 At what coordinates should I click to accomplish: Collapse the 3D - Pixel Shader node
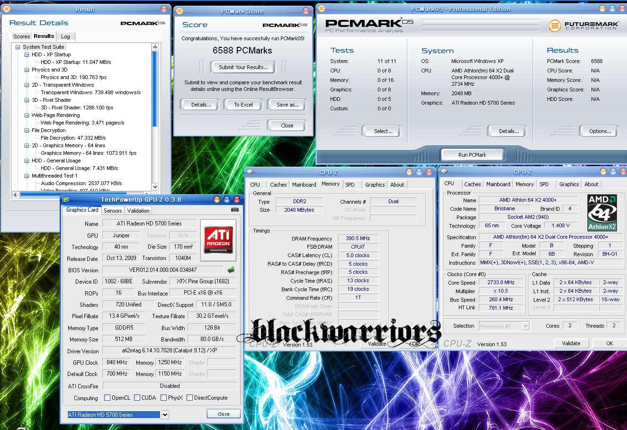coord(27,100)
